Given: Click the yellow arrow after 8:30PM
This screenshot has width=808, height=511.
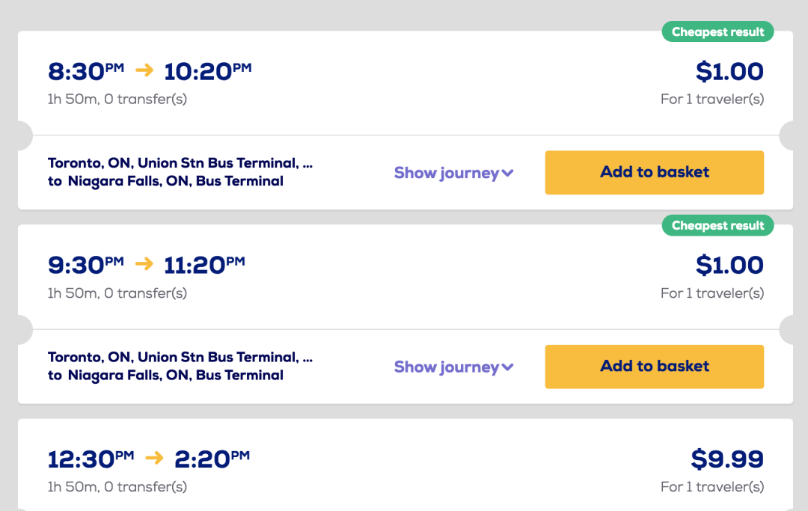Looking at the screenshot, I should (x=144, y=70).
